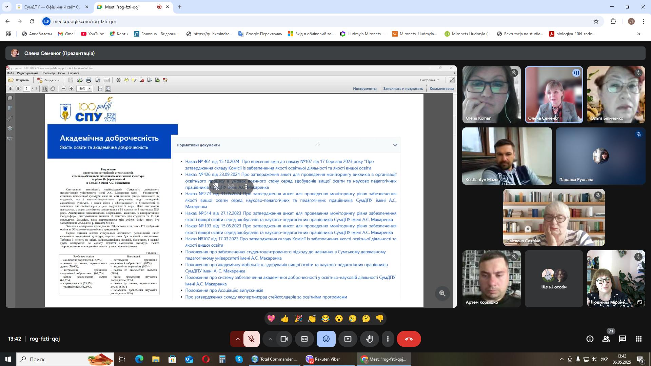
Task: Click the address bar URL
Action: (x=84, y=21)
